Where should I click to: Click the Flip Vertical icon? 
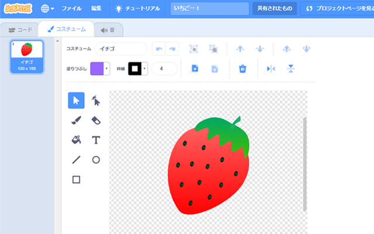tap(290, 69)
